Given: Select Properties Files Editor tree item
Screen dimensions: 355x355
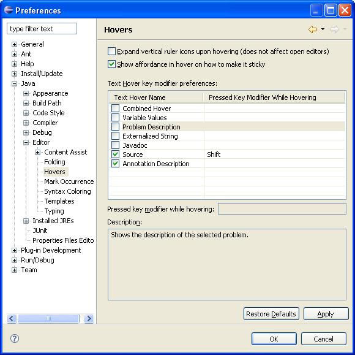Looking at the screenshot, I should pyautogui.click(x=63, y=240).
